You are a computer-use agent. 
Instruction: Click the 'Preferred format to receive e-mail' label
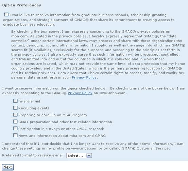tap(33, 155)
